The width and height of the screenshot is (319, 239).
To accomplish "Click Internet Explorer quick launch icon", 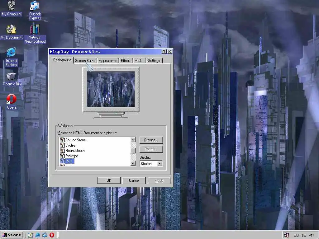I will pos(37,235).
